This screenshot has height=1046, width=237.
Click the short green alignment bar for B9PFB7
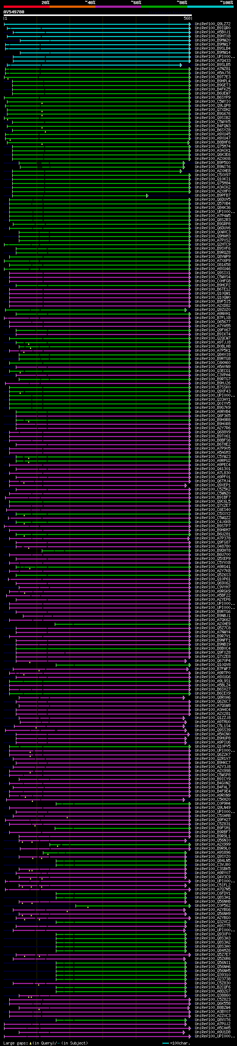click(80, 196)
